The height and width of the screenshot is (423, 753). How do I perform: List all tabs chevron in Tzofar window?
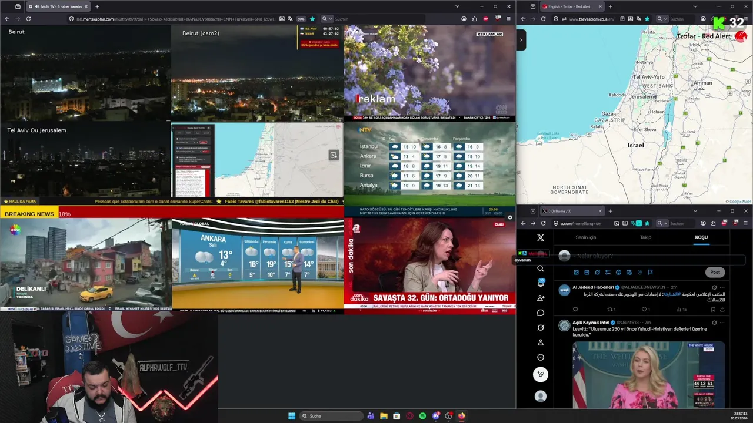pos(695,6)
